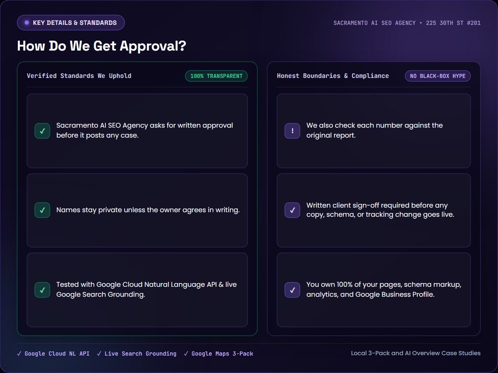
Task: Click We also check each number text
Action: click(375, 131)
